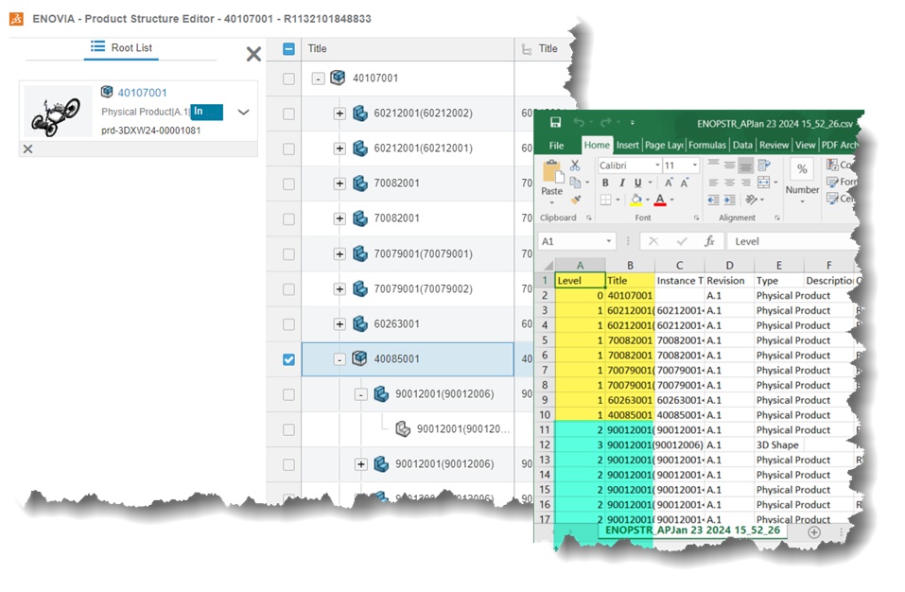
Task: Check the 40107001 row checkbox
Action: (x=288, y=78)
